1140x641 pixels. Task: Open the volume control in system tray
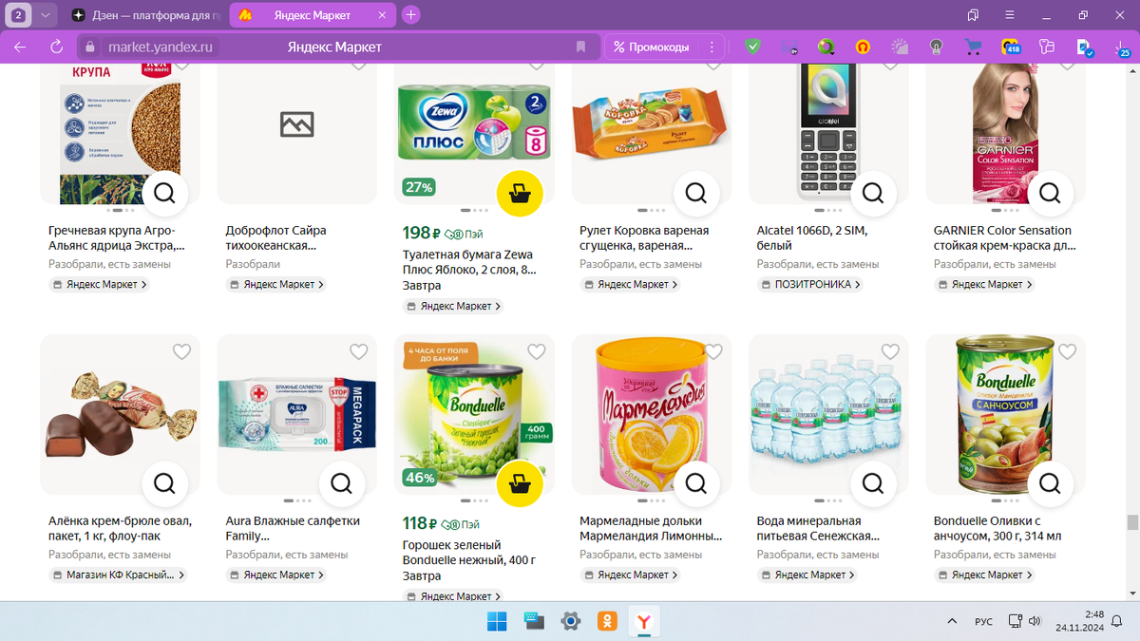click(1035, 621)
